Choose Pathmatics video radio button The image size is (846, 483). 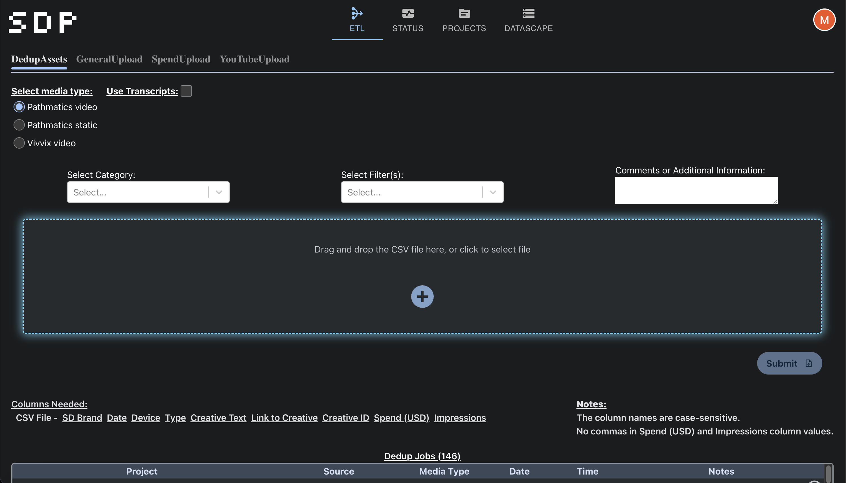pos(19,107)
